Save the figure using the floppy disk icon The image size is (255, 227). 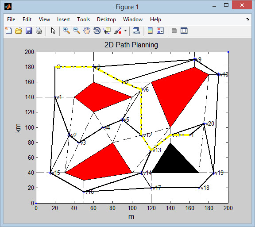(29, 31)
